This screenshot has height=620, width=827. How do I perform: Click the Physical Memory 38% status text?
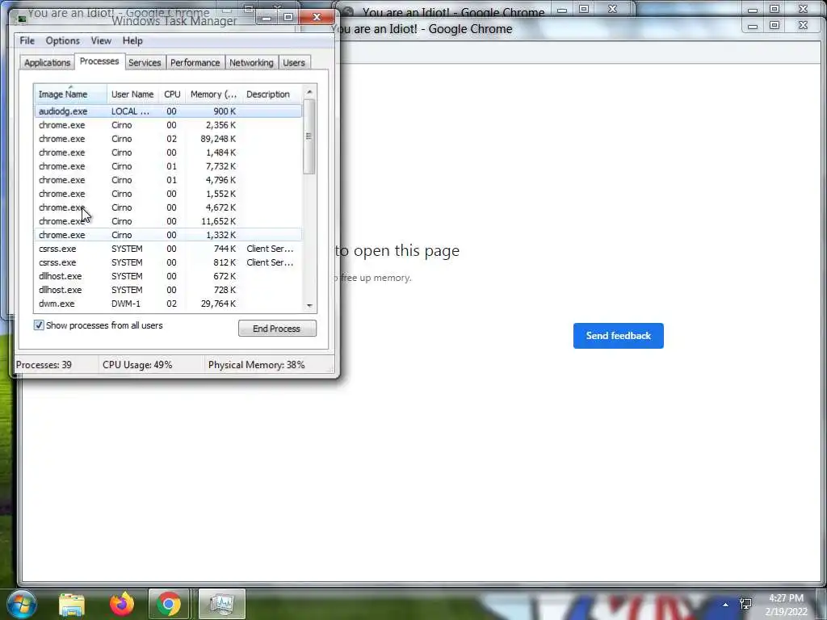pos(256,365)
